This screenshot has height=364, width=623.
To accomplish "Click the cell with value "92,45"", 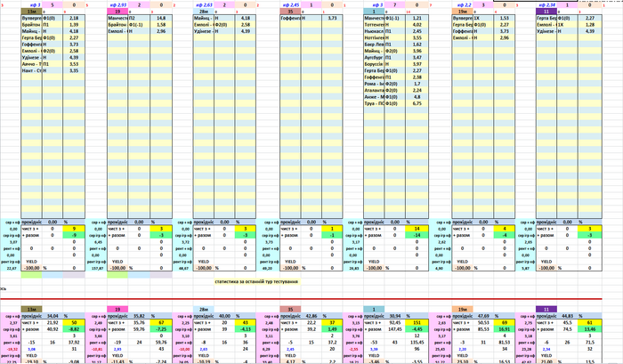I will click(395, 323).
